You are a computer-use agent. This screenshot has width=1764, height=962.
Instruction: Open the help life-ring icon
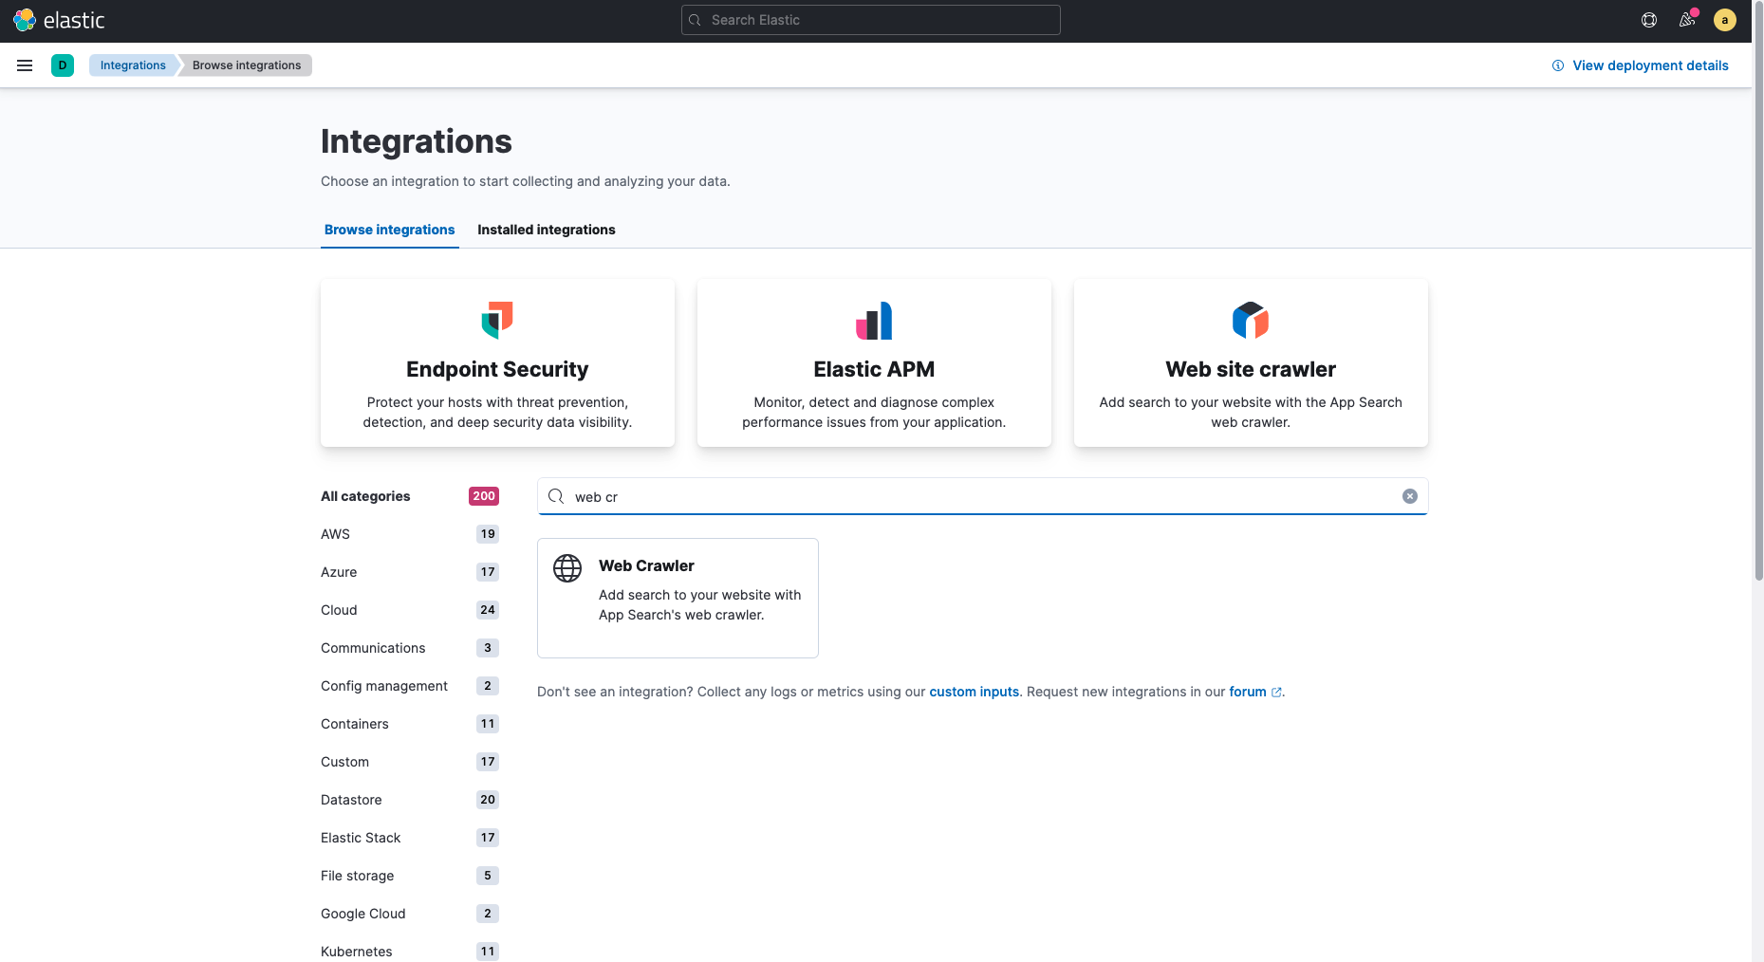coord(1648,19)
